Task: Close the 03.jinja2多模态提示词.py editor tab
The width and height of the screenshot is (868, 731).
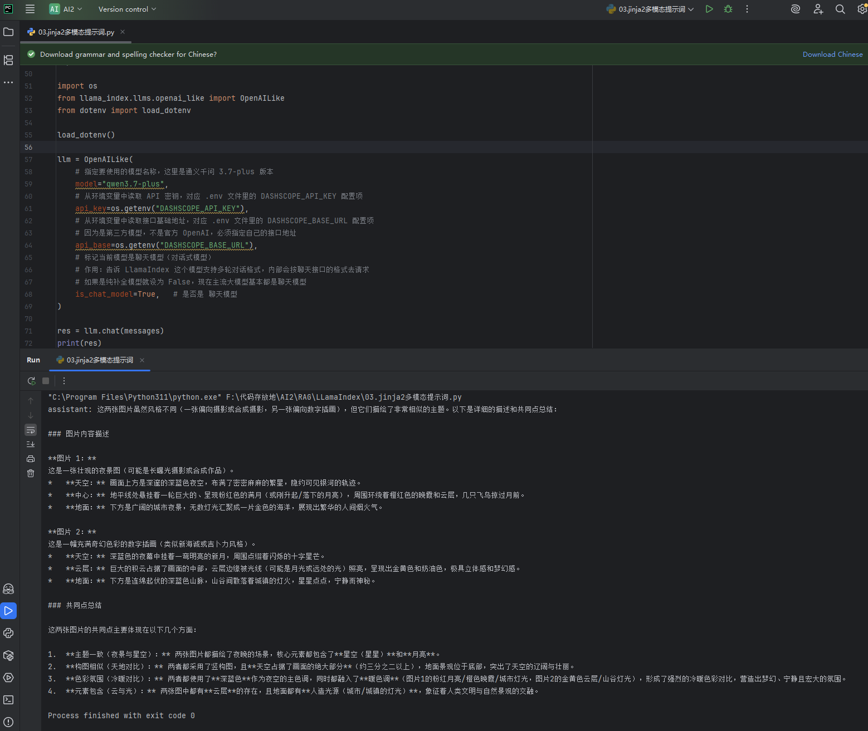Action: point(123,32)
